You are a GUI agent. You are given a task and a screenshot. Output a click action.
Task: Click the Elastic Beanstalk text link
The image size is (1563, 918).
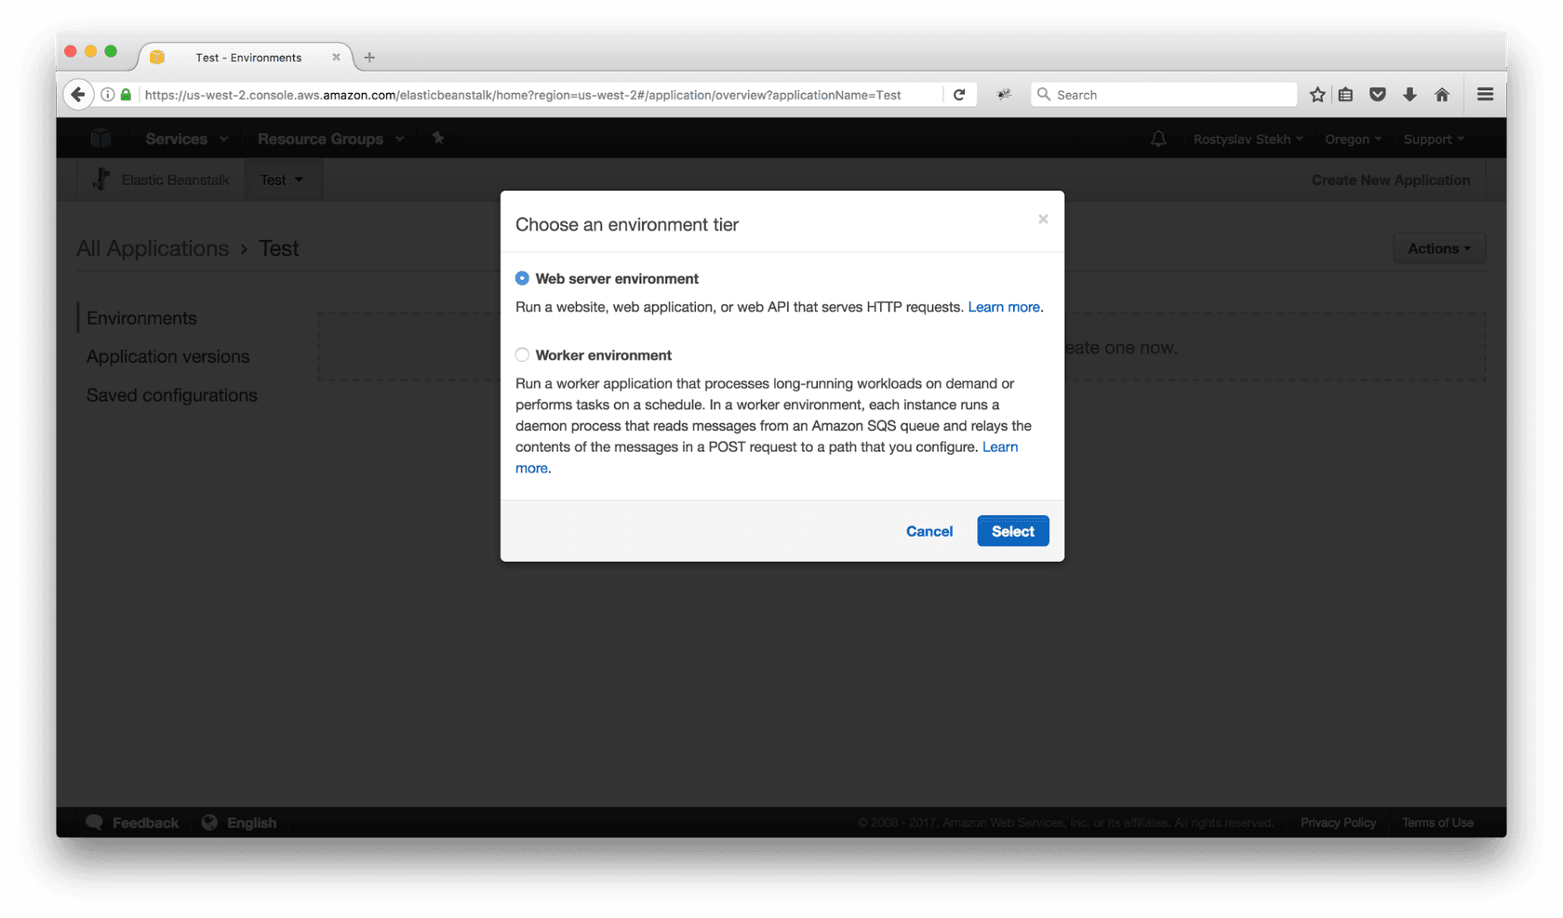click(175, 180)
